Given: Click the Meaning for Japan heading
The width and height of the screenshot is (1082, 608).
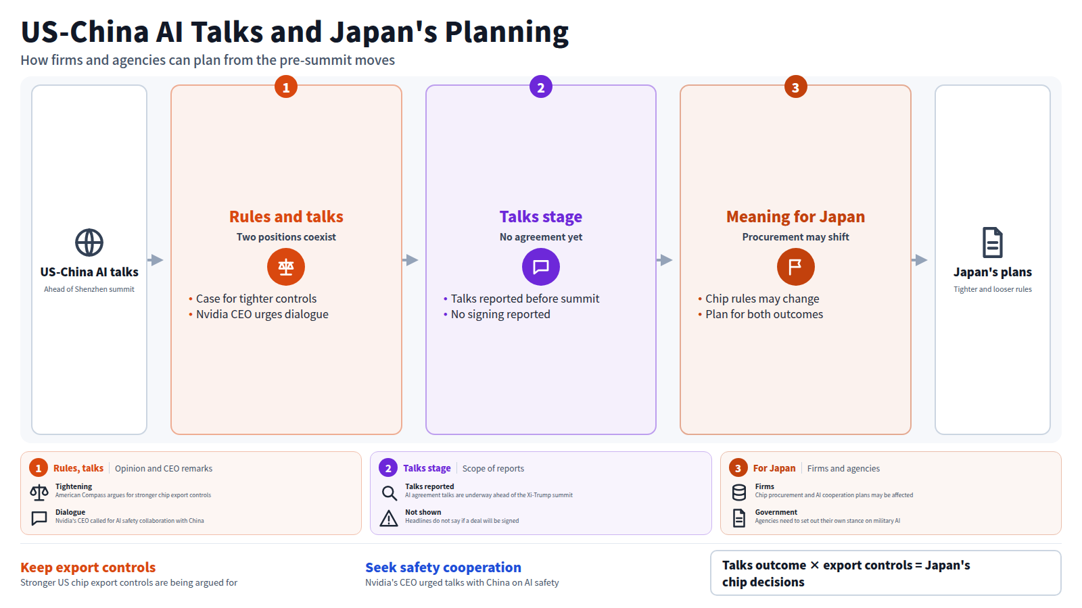Looking at the screenshot, I should 795,217.
